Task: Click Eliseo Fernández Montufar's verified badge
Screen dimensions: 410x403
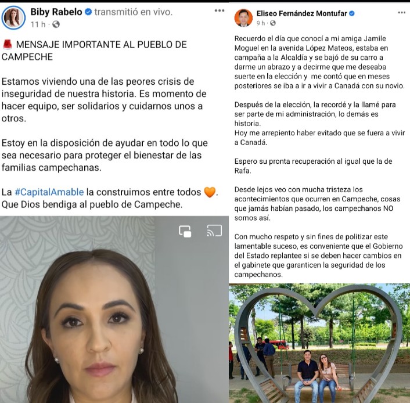Action: 352,13
